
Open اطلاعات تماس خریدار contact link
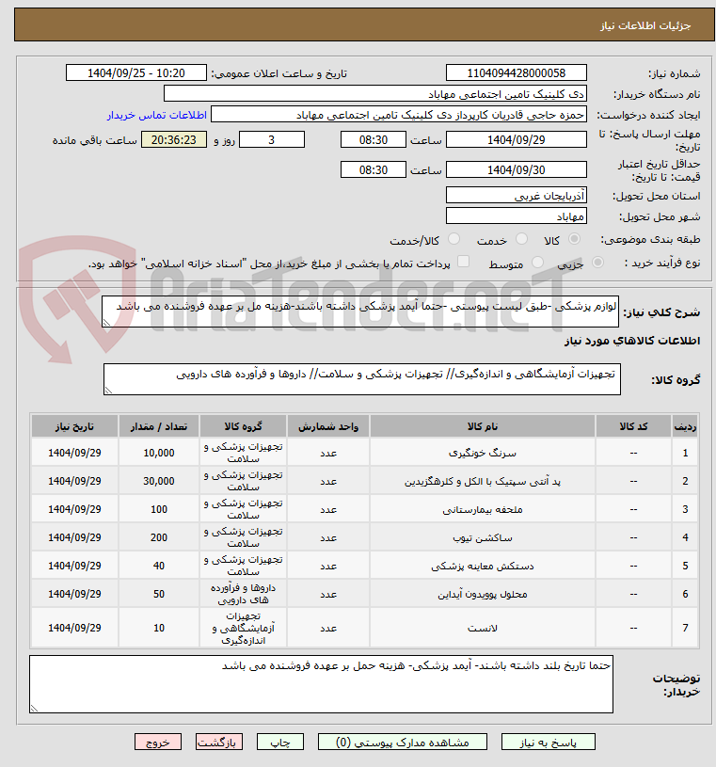click(156, 115)
